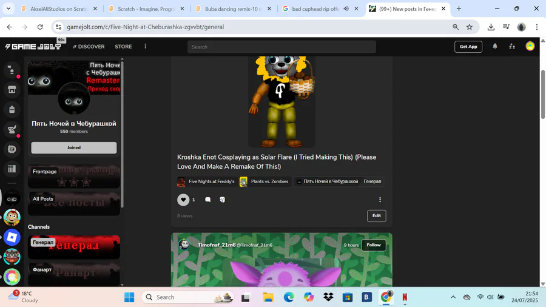The image size is (546, 307).
Task: Show hidden system tray icons
Action: [x=453, y=297]
